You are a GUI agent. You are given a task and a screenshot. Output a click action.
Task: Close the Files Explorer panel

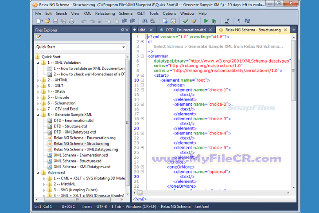click(x=127, y=30)
